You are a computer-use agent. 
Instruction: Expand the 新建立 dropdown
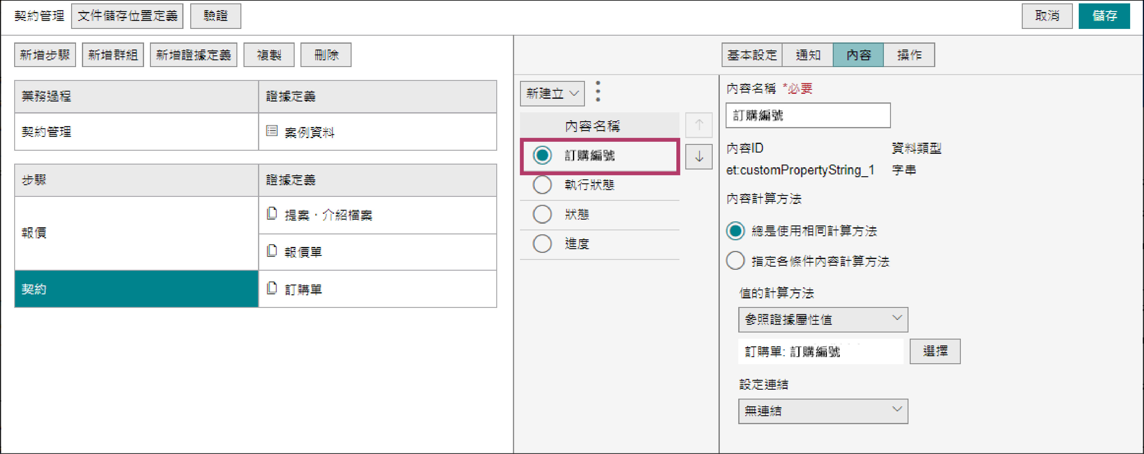[552, 94]
